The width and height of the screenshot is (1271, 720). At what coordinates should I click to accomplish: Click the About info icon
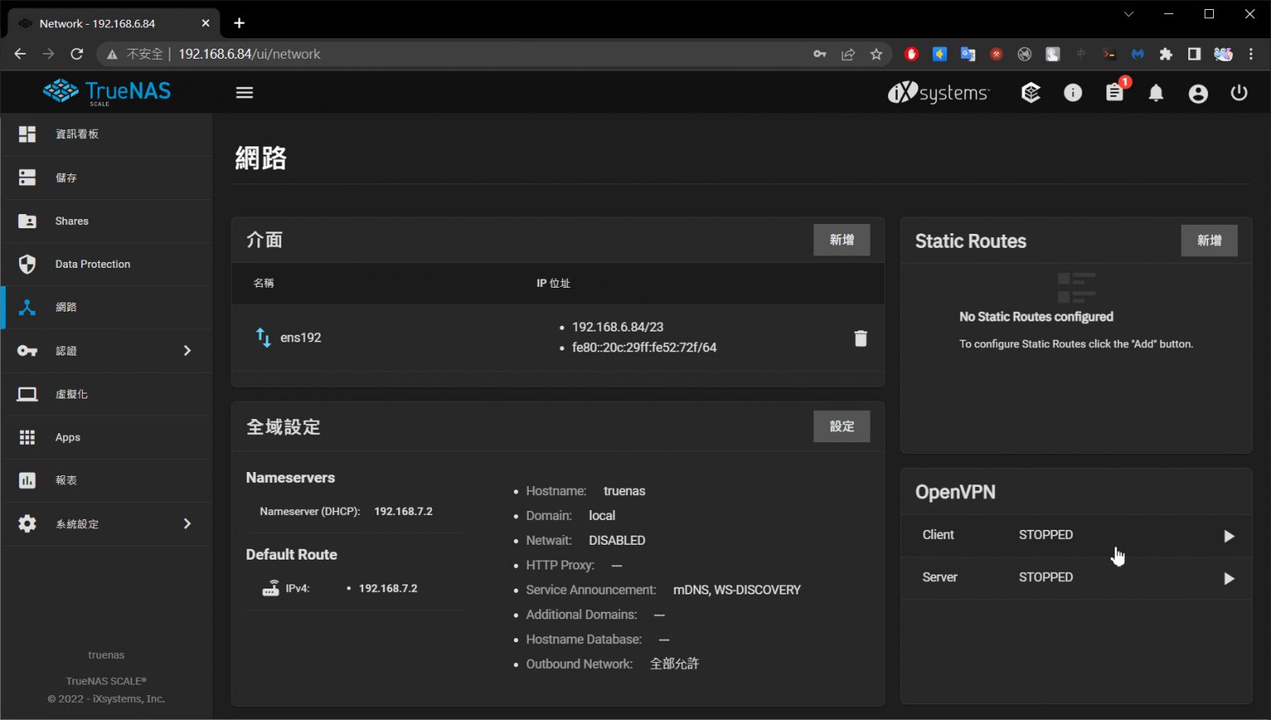click(1072, 93)
